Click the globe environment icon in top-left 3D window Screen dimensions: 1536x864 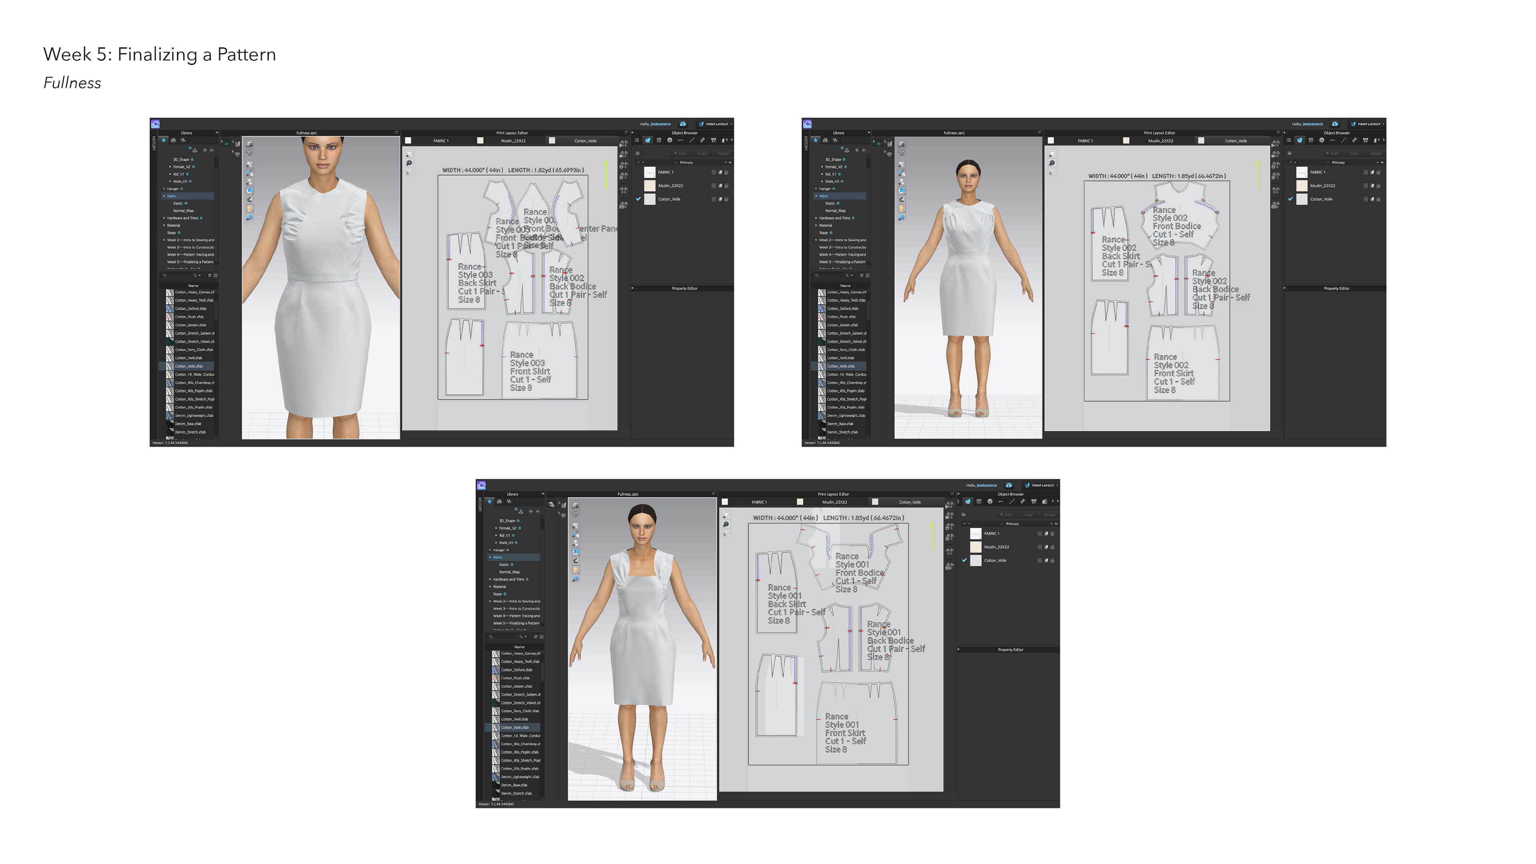[249, 218]
